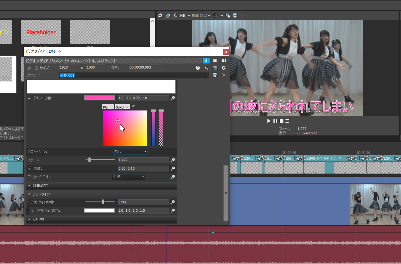The height and width of the screenshot is (264, 401).
Task: Click the frame height field 1080
Action: (95, 67)
